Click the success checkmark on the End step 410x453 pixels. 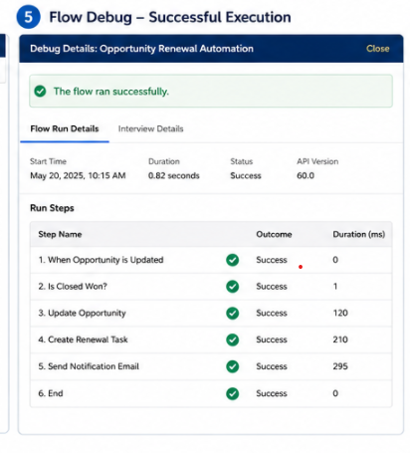coord(232,393)
